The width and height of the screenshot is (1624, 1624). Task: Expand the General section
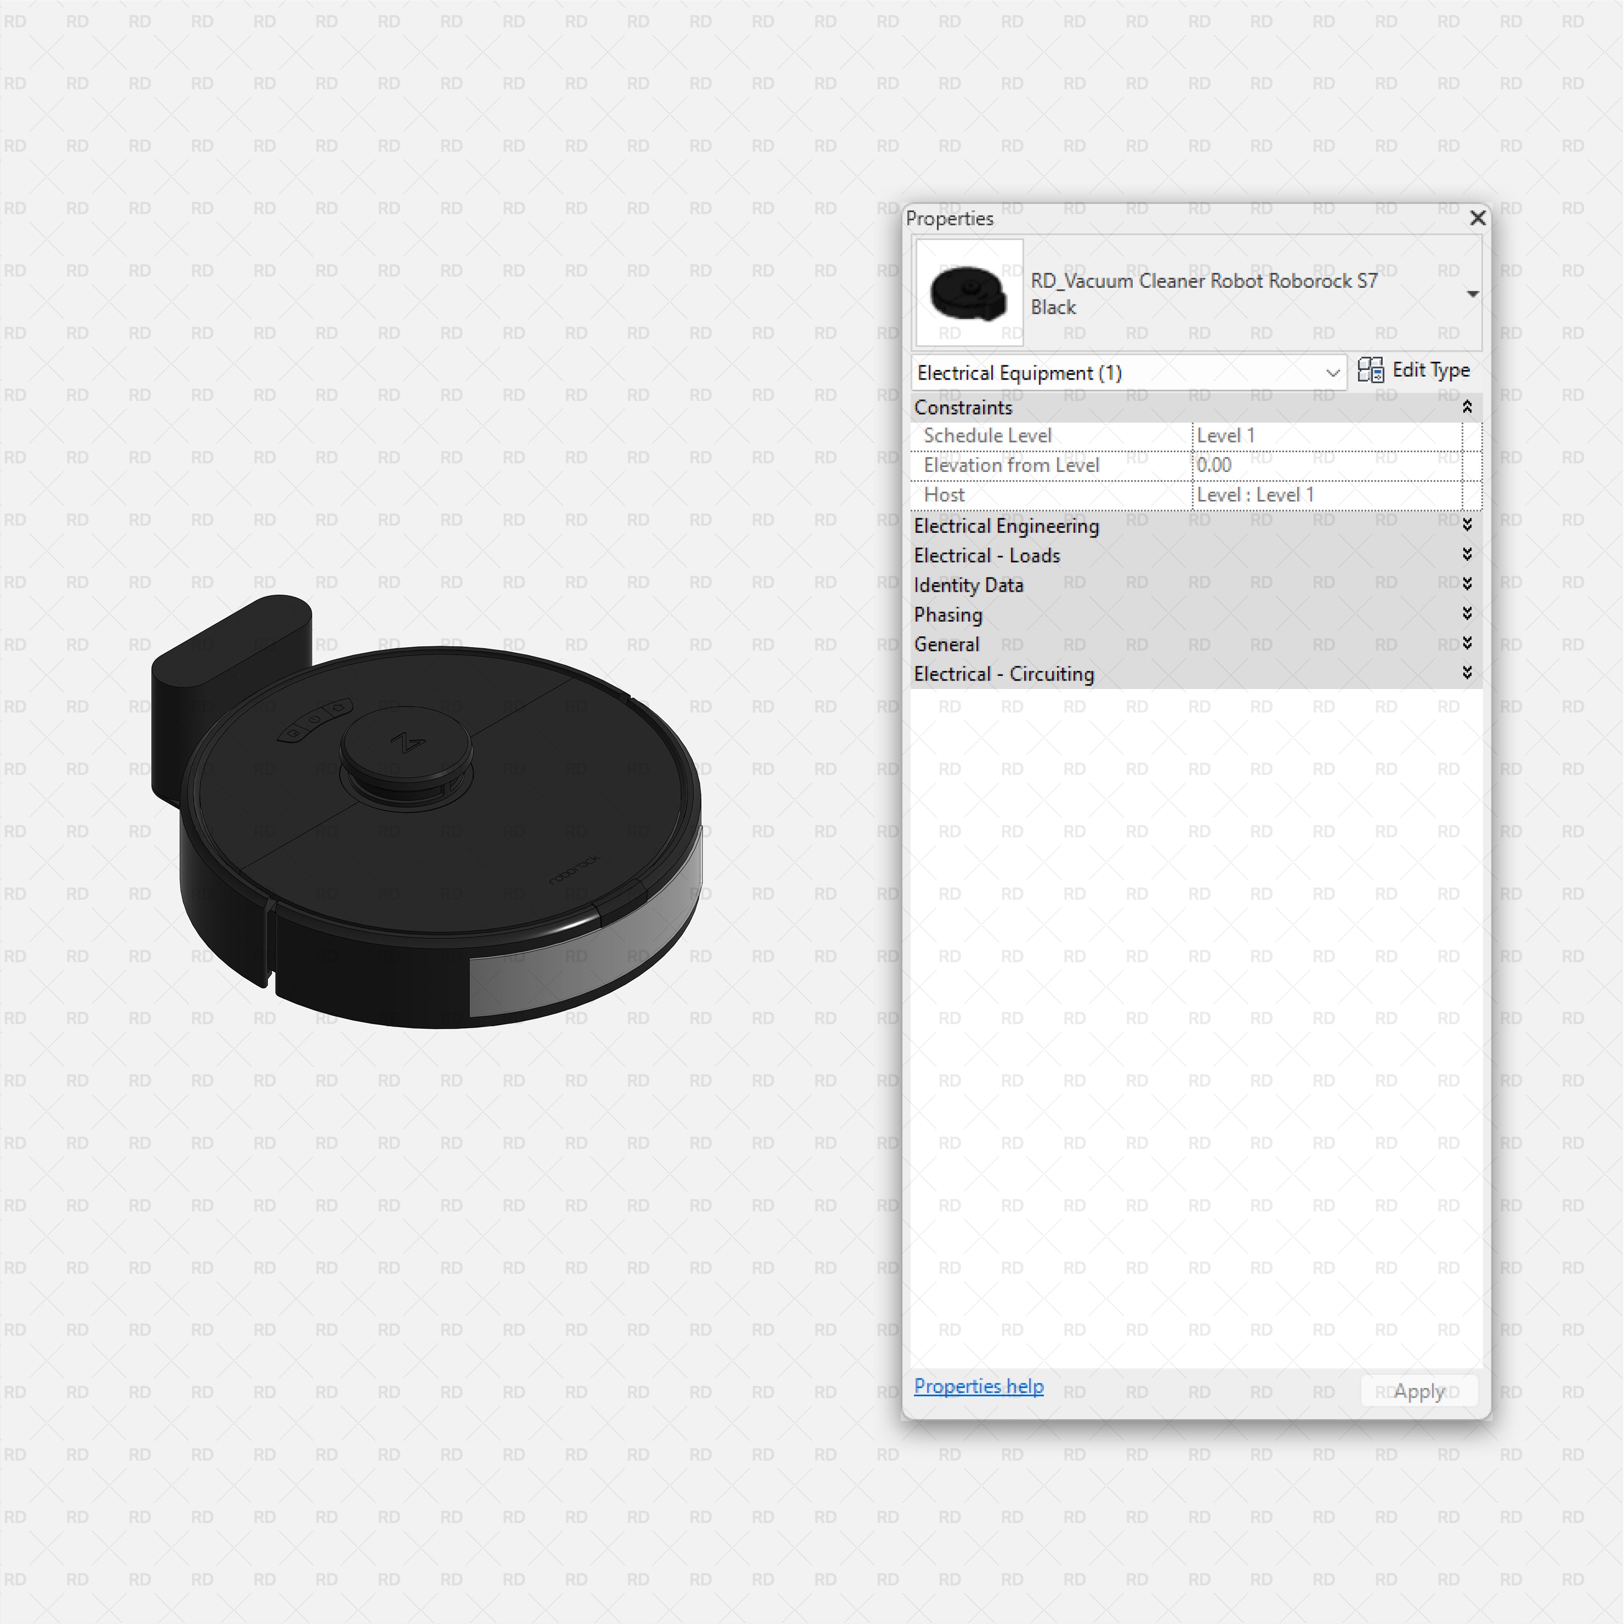(x=1468, y=644)
